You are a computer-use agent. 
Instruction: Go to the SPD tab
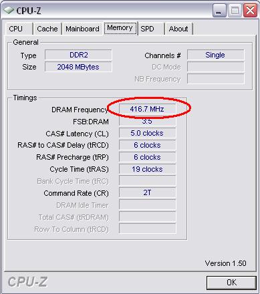151,29
